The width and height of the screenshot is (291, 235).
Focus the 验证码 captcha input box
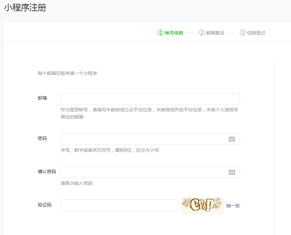click(119, 206)
